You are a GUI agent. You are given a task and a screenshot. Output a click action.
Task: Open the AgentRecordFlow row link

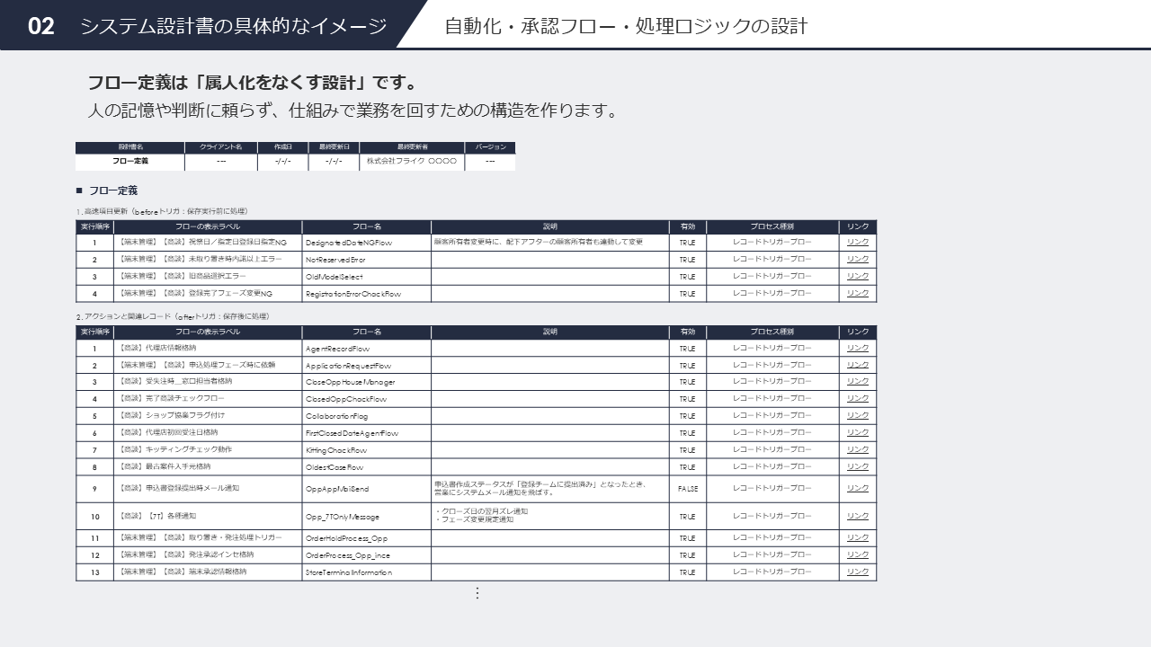858,348
